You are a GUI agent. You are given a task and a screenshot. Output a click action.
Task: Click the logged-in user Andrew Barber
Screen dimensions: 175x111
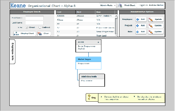[x=156, y=5]
